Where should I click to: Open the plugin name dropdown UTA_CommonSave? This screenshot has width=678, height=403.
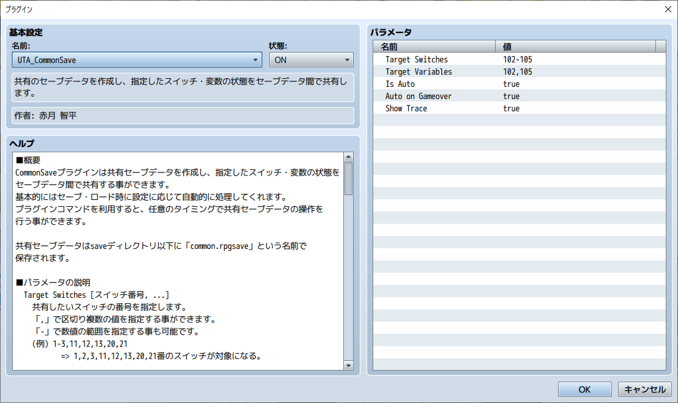pyautogui.click(x=136, y=60)
